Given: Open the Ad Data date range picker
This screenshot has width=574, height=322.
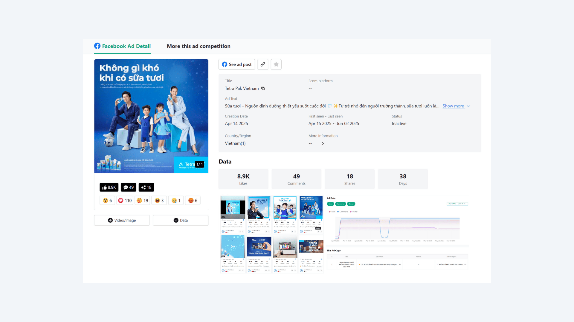Looking at the screenshot, I should tap(457, 204).
